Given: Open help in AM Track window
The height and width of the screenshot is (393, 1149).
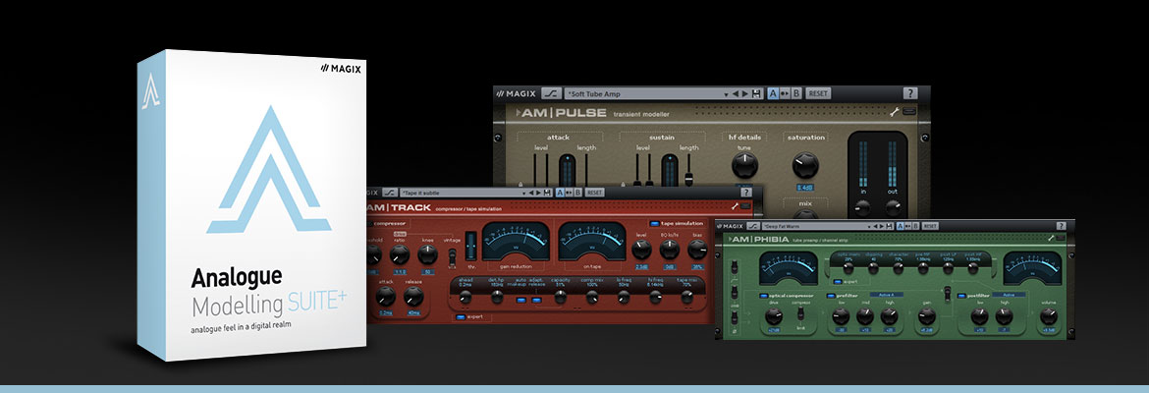Looking at the screenshot, I should [x=746, y=193].
